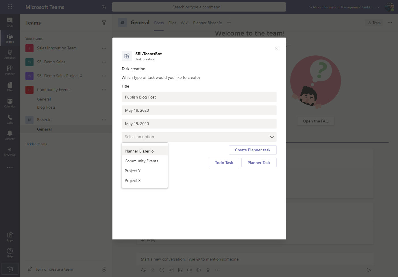Image resolution: width=398 pixels, height=277 pixels.
Task: Open the Apps store icon
Action: pyautogui.click(x=10, y=237)
